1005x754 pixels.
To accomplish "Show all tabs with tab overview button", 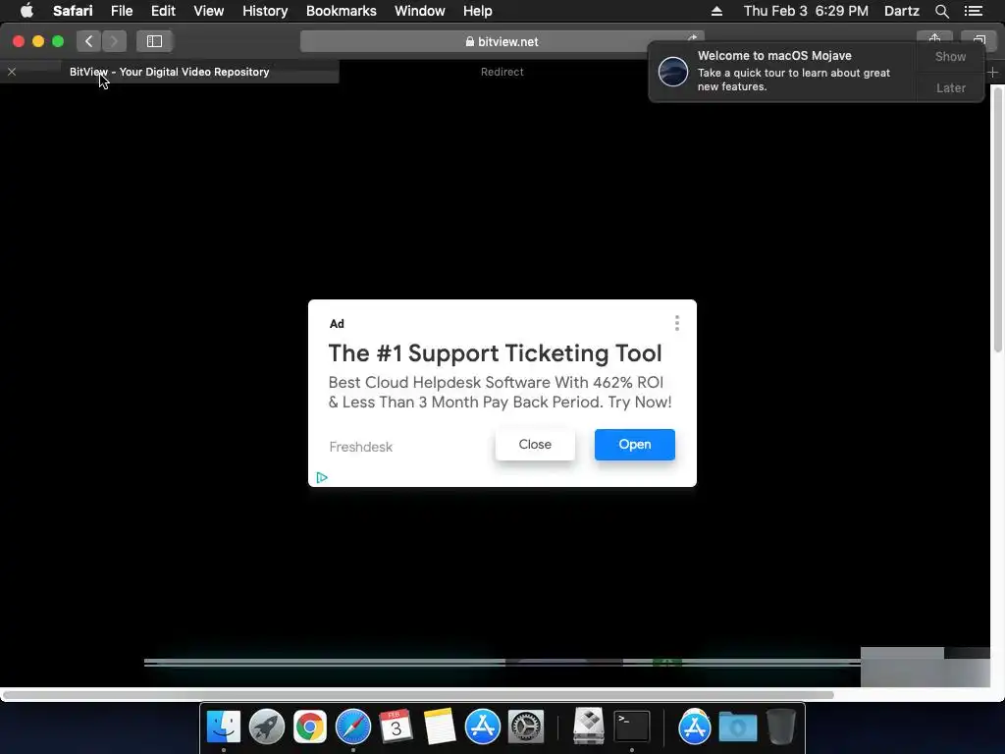I will tap(979, 38).
